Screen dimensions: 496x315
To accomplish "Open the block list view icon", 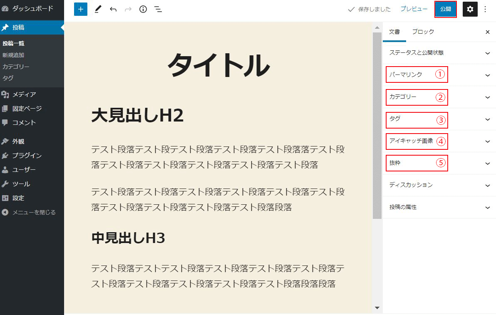I will pyautogui.click(x=158, y=9).
